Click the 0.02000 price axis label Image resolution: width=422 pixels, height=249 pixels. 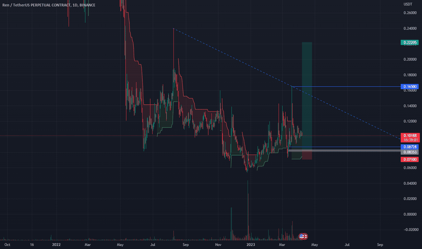(410, 199)
